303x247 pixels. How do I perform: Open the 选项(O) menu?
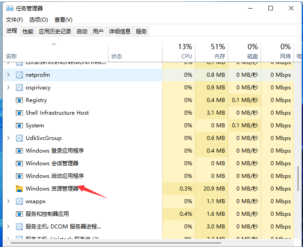click(x=38, y=20)
